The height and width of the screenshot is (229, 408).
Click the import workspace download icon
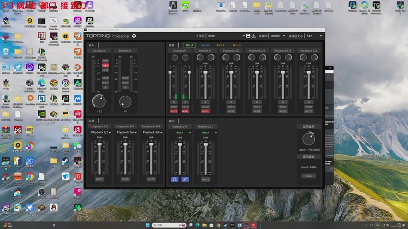254,36
